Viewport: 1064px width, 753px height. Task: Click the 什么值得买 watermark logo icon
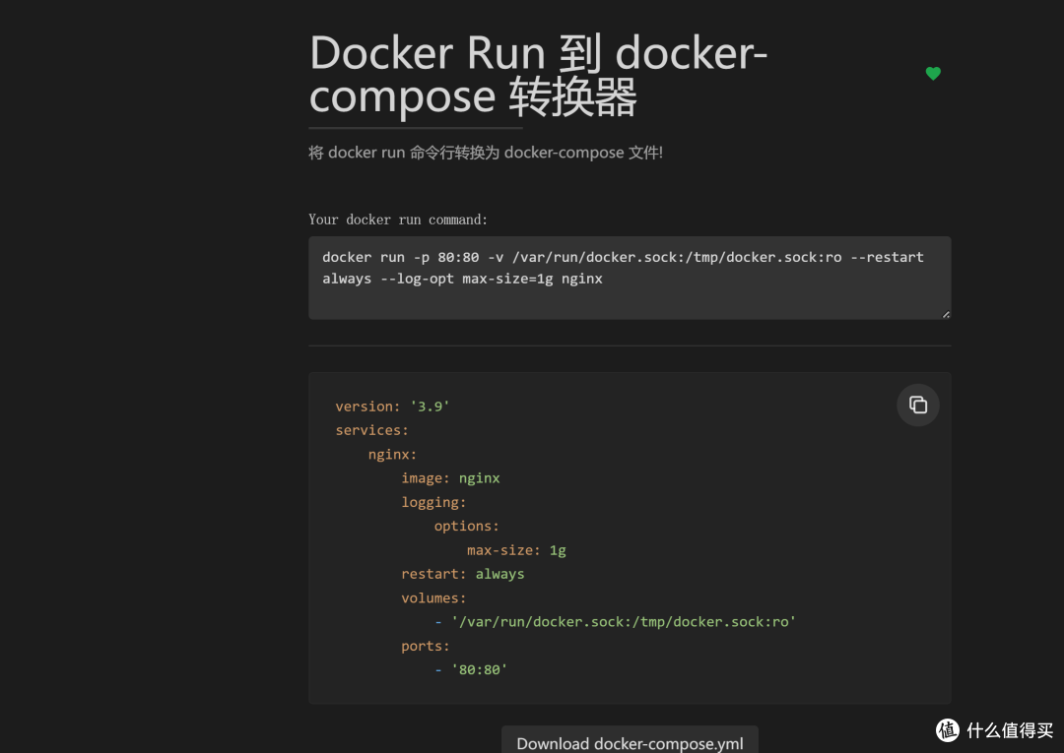click(x=948, y=730)
